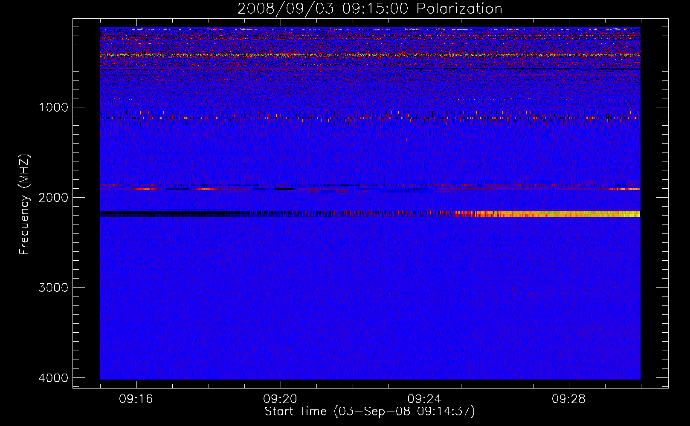Click the plot title '2008/09/03 09:15:00 Polarization'
690x426 pixels.
click(x=370, y=9)
